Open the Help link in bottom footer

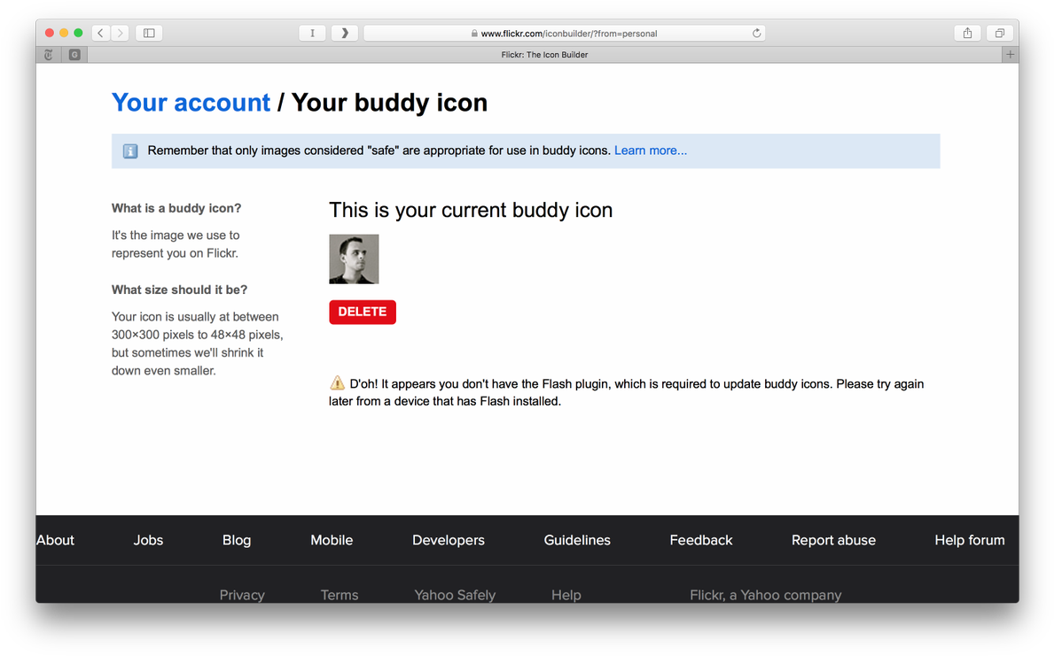(566, 595)
